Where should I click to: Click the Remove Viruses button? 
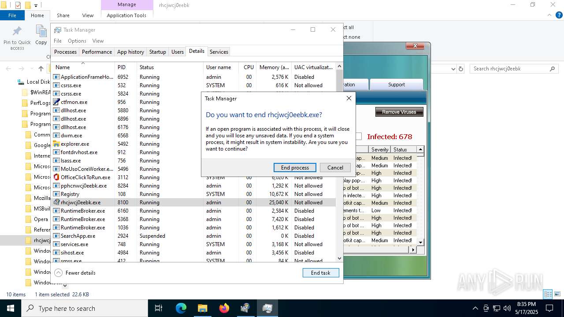399,112
